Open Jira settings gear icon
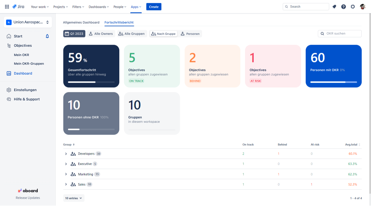The width and height of the screenshot is (371, 206). 353,7
